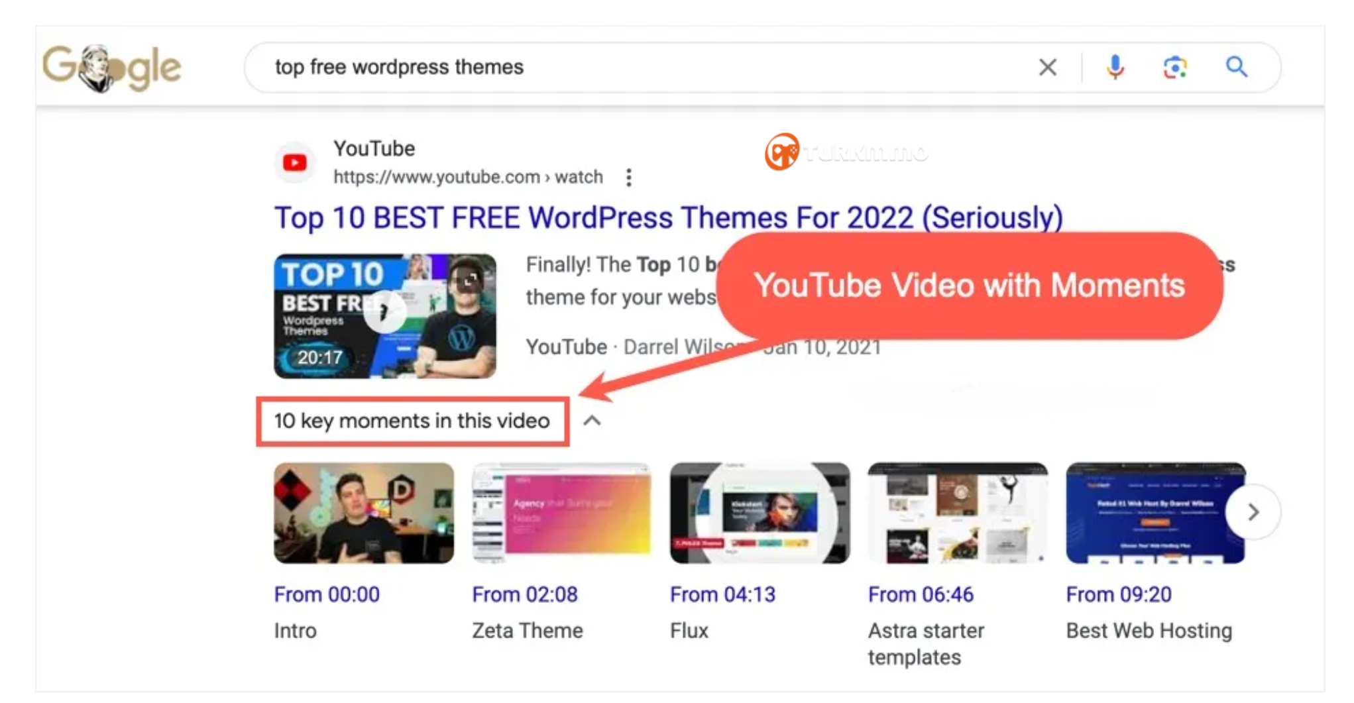1354x703 pixels.
Task: Clear the search query with the X icon
Action: coord(1047,67)
